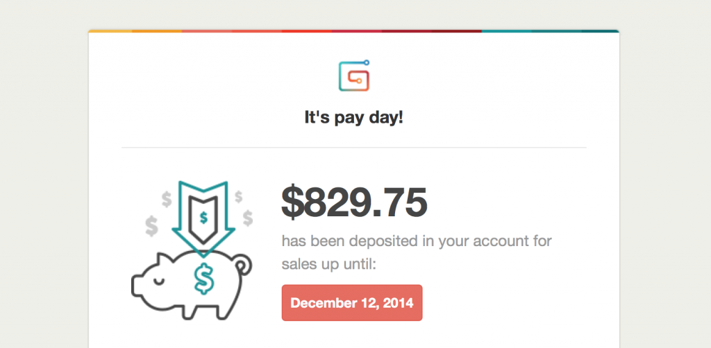
Task: Click the "sales up until:" text line
Action: click(x=328, y=264)
